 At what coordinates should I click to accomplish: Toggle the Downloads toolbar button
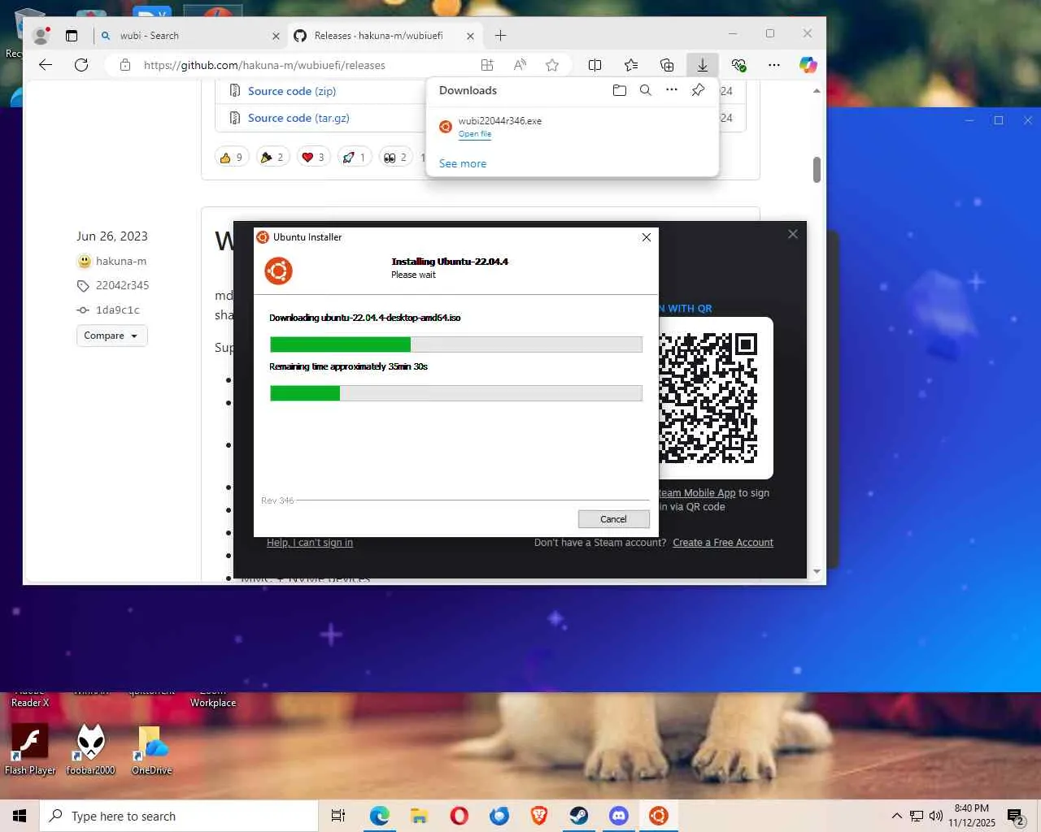click(703, 65)
